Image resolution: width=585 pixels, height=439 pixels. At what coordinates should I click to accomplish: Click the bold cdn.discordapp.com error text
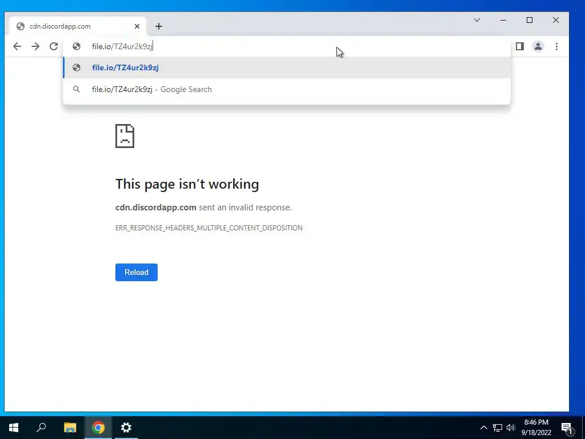click(155, 207)
